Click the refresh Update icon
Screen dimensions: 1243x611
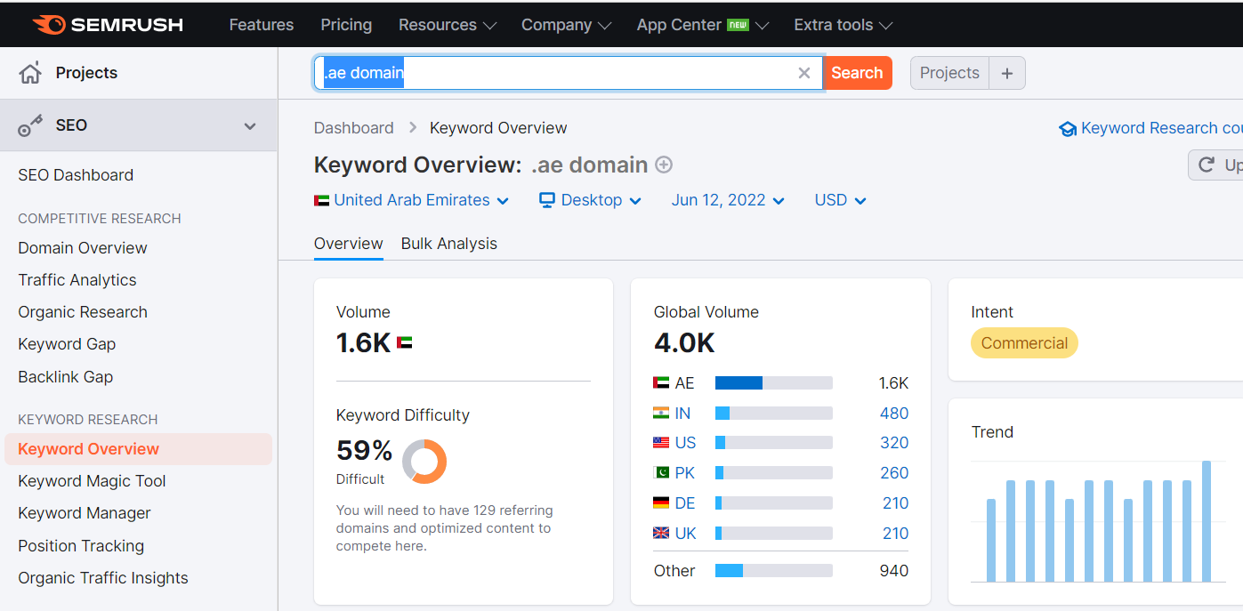pos(1207,165)
